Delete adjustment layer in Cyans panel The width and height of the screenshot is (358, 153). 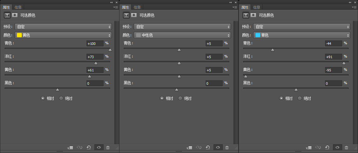(347, 148)
